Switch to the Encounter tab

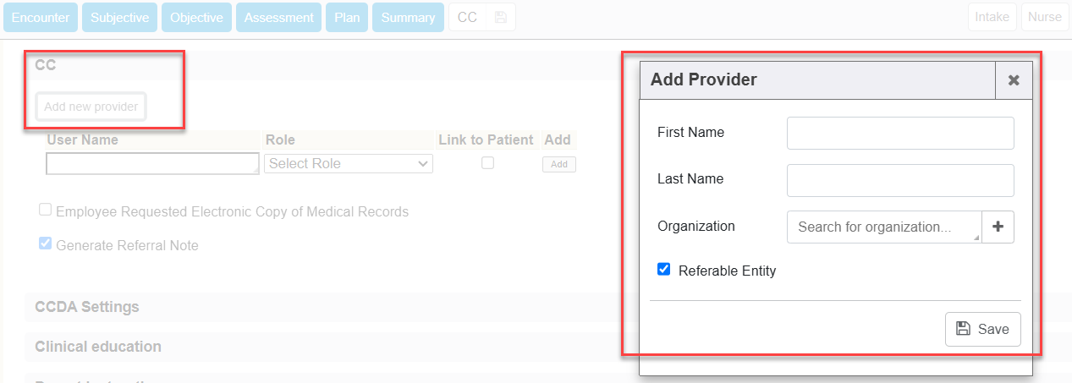[x=41, y=18]
